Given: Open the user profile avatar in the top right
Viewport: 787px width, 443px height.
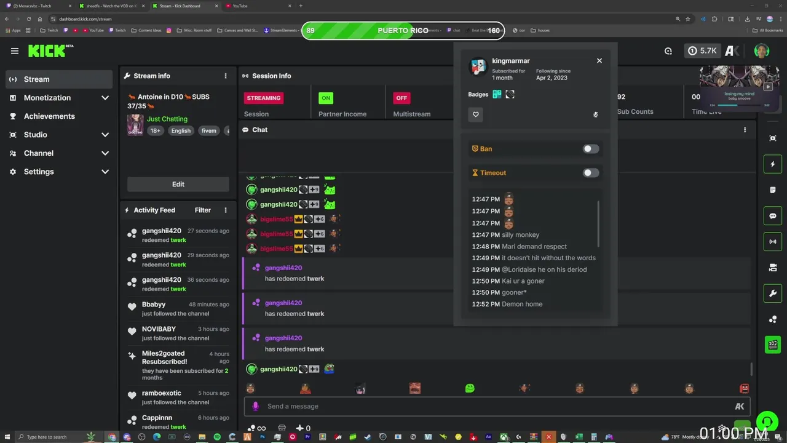Looking at the screenshot, I should [x=761, y=51].
